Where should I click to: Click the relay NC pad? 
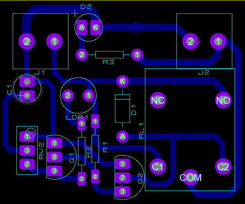[x=158, y=100]
